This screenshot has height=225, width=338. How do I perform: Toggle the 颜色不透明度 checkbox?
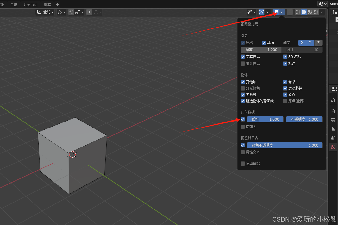(x=243, y=145)
